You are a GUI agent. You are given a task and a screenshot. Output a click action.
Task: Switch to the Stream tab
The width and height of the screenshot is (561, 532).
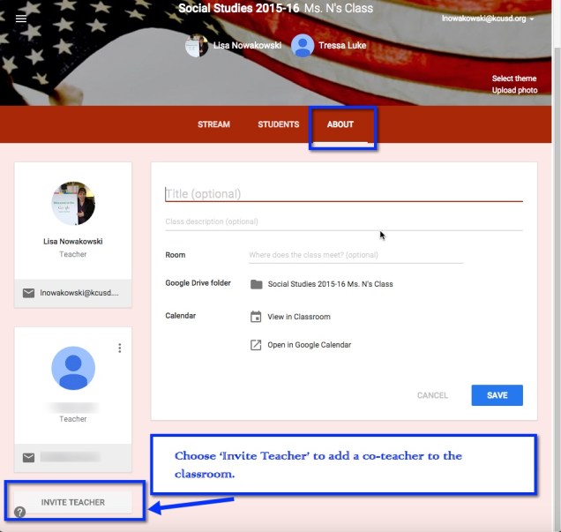coord(213,124)
